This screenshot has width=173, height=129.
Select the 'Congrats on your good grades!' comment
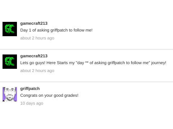click(x=49, y=95)
